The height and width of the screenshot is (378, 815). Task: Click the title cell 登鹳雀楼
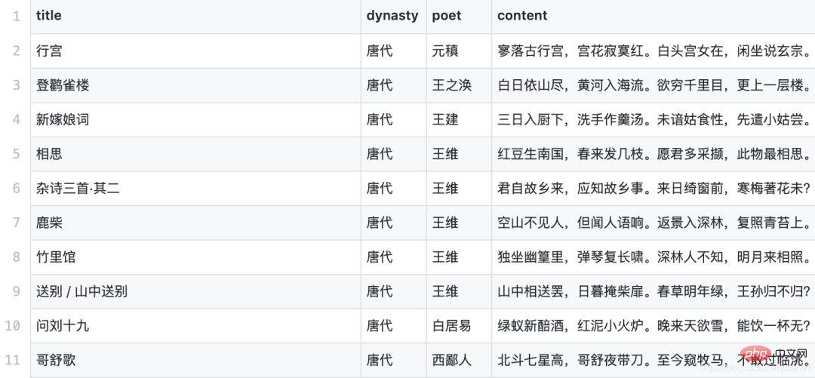pos(63,85)
